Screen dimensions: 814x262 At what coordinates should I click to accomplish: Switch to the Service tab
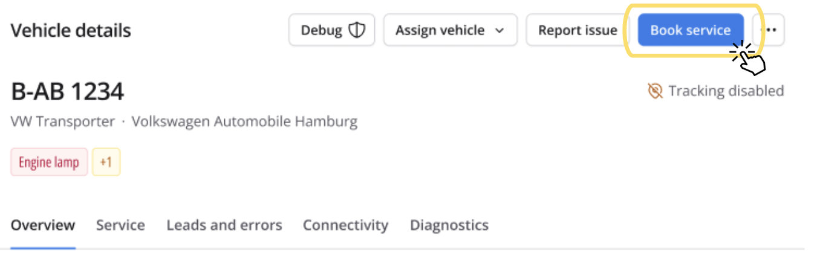pos(120,225)
